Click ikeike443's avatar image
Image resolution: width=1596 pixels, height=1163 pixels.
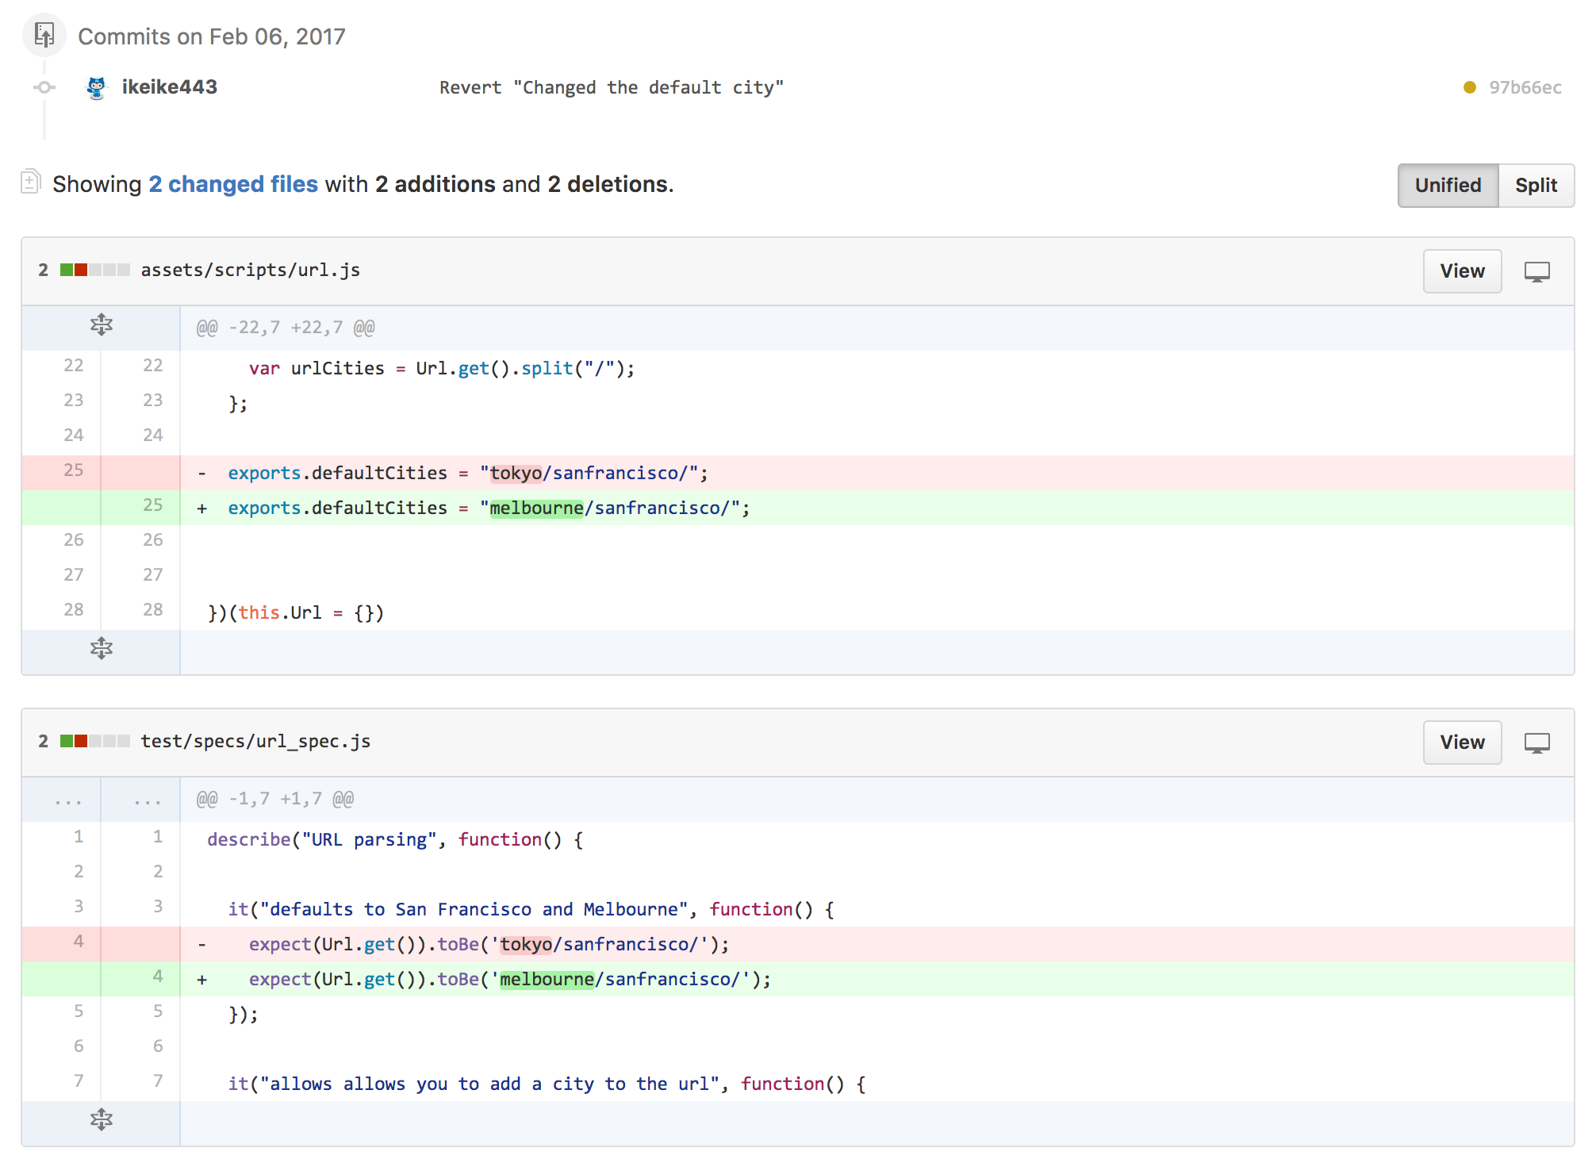(x=96, y=87)
